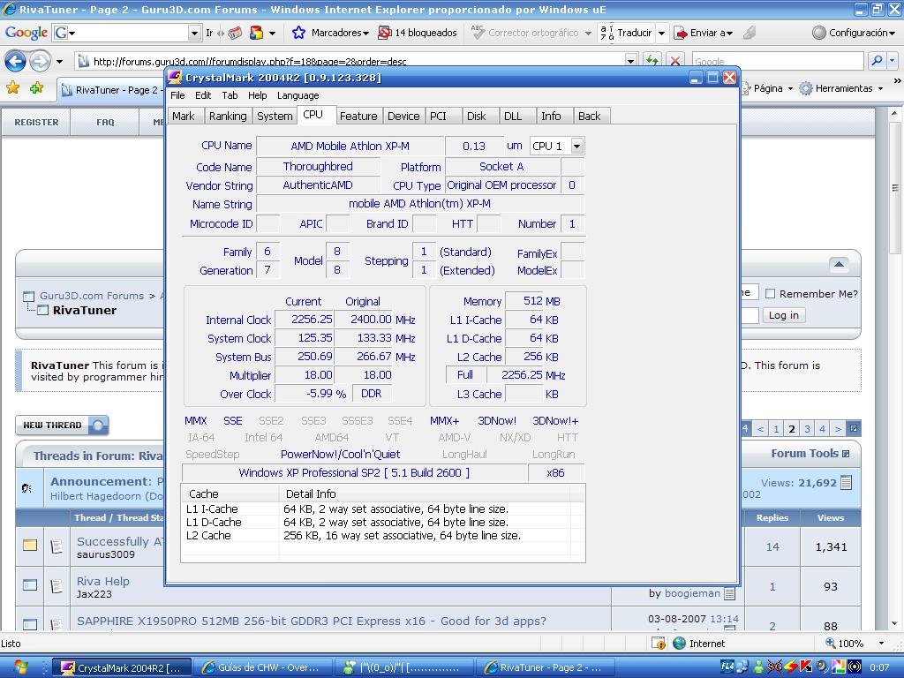Click the Favorites star icon
Screen dimensions: 904x678
pos(12,88)
